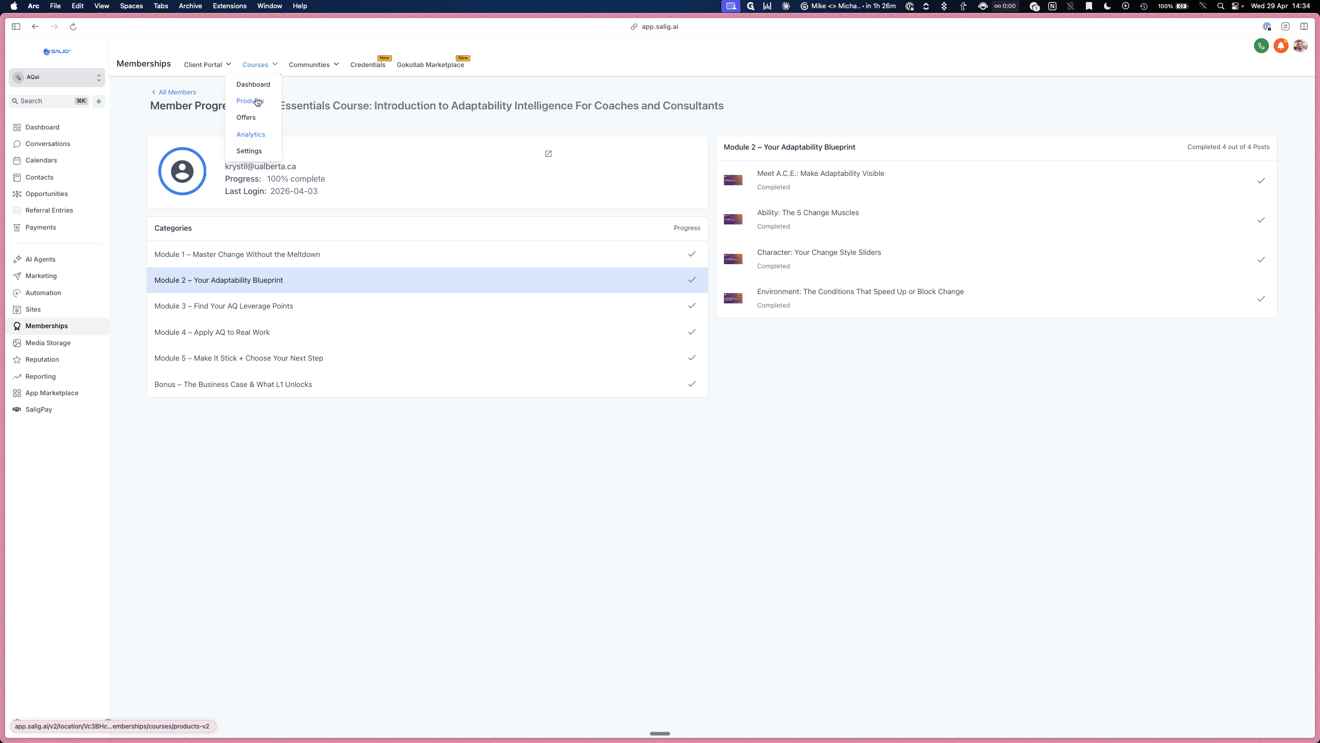
Task: Open the green phone dialer icon
Action: [x=1261, y=46]
